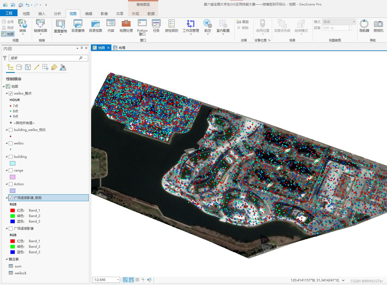The image size is (387, 285).
Task: Open the Python window tool
Action: pos(142,27)
